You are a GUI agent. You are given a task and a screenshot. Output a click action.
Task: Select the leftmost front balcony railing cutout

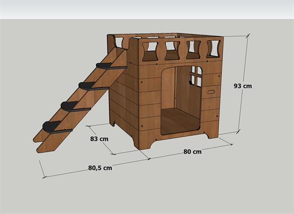point(149,51)
